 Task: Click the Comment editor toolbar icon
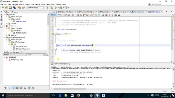[x=116, y=15]
